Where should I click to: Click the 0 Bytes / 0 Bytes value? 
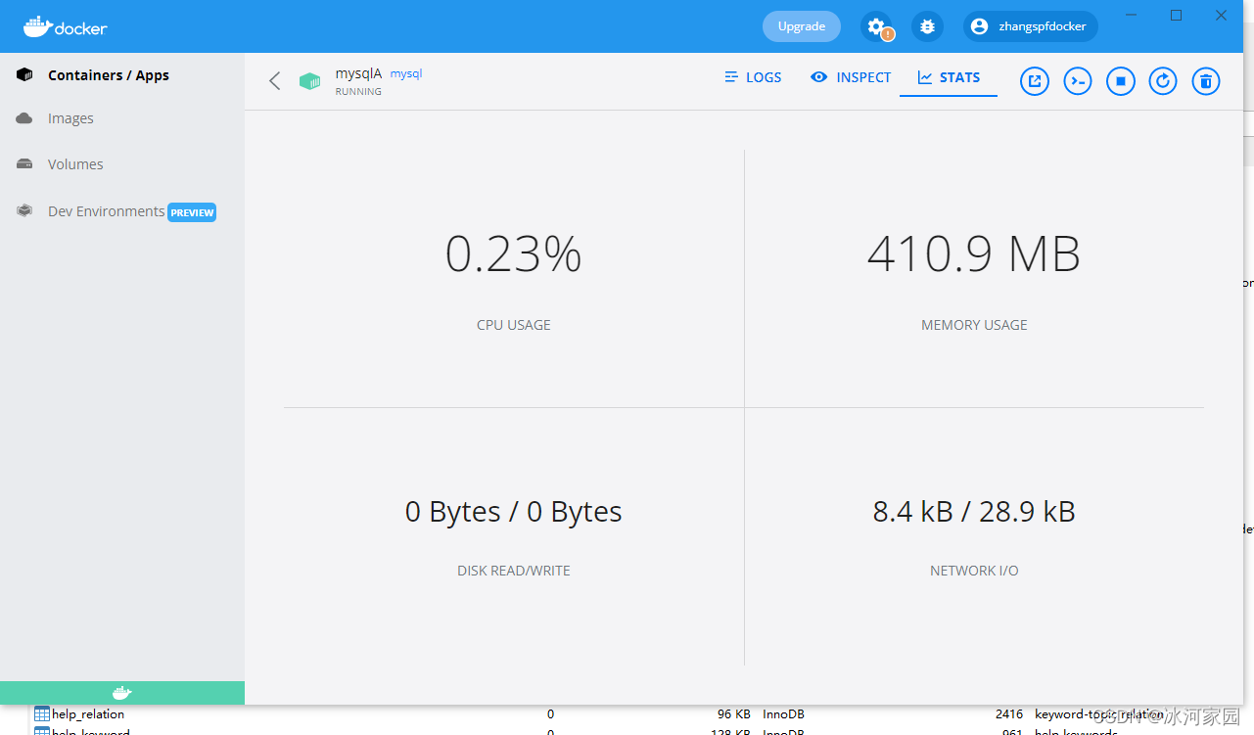tap(513, 512)
